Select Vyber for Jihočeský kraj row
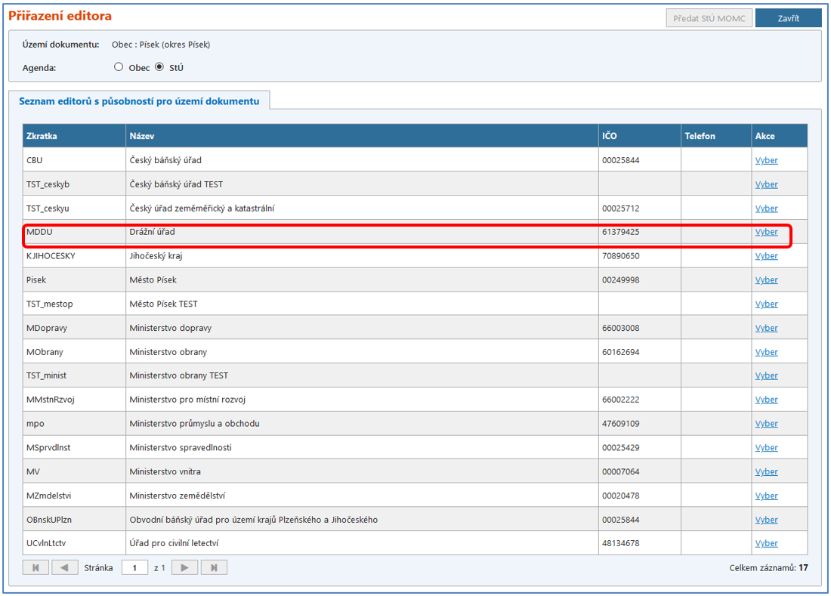Screen dimensions: 831x596 tap(766, 256)
